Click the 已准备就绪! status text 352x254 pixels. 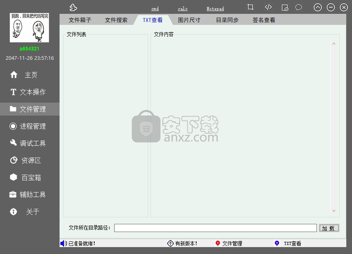[82, 243]
